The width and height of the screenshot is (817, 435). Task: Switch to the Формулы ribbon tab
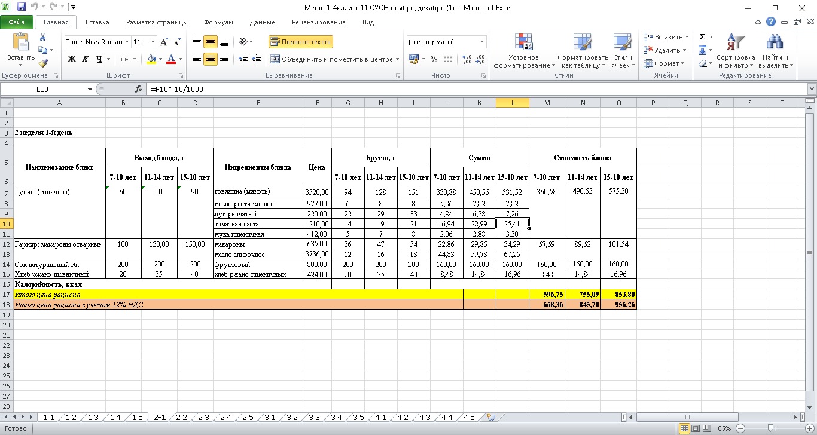coord(218,22)
